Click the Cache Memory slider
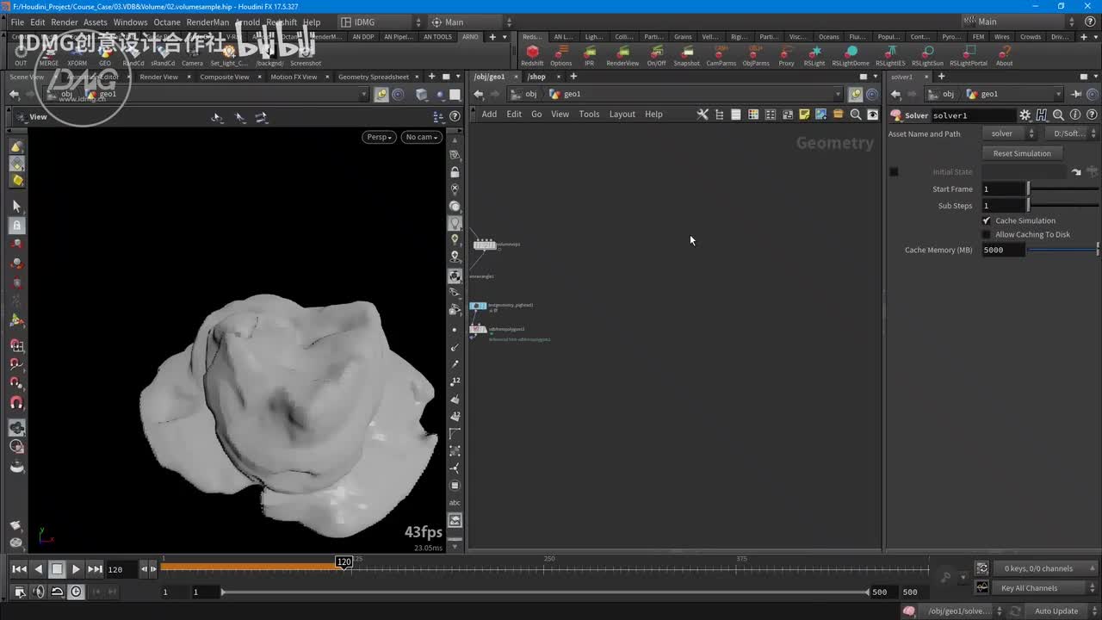 1062,250
